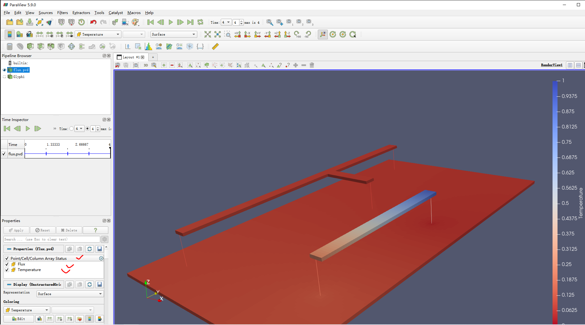This screenshot has height=325, width=585.
Task: Set view direction to +X
Action: pos(238,34)
